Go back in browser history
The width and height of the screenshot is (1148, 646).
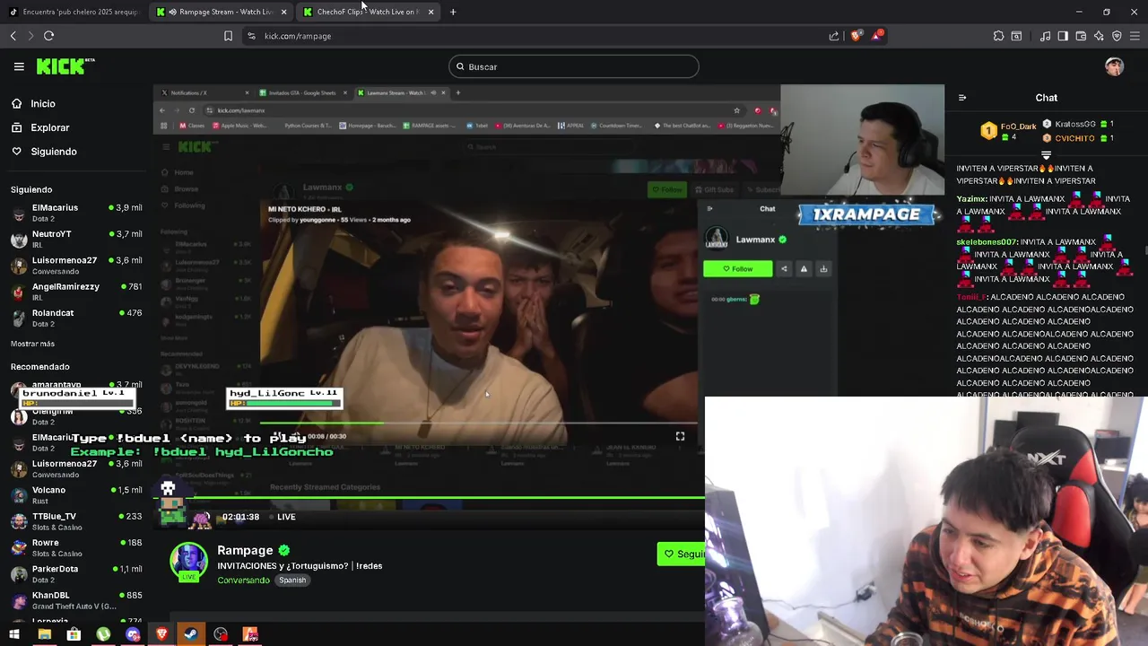(x=13, y=36)
